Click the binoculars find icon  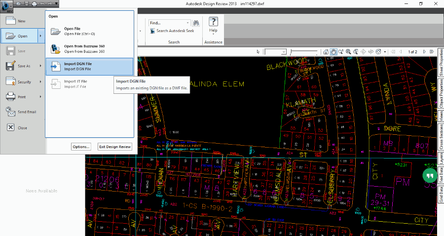tap(196, 23)
